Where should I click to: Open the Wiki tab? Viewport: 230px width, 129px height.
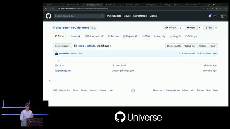coord(146,36)
